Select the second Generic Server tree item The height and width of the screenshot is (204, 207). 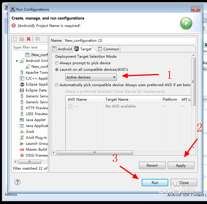pyautogui.click(x=34, y=102)
